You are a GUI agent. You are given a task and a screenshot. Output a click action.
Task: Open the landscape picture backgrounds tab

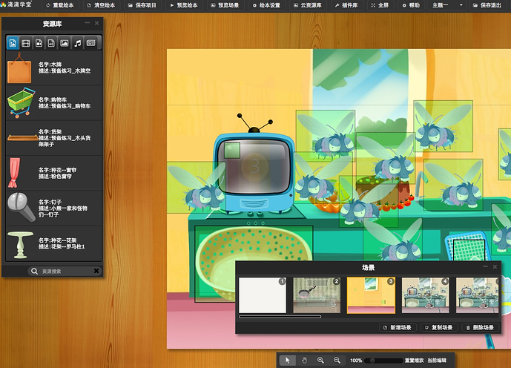65,43
